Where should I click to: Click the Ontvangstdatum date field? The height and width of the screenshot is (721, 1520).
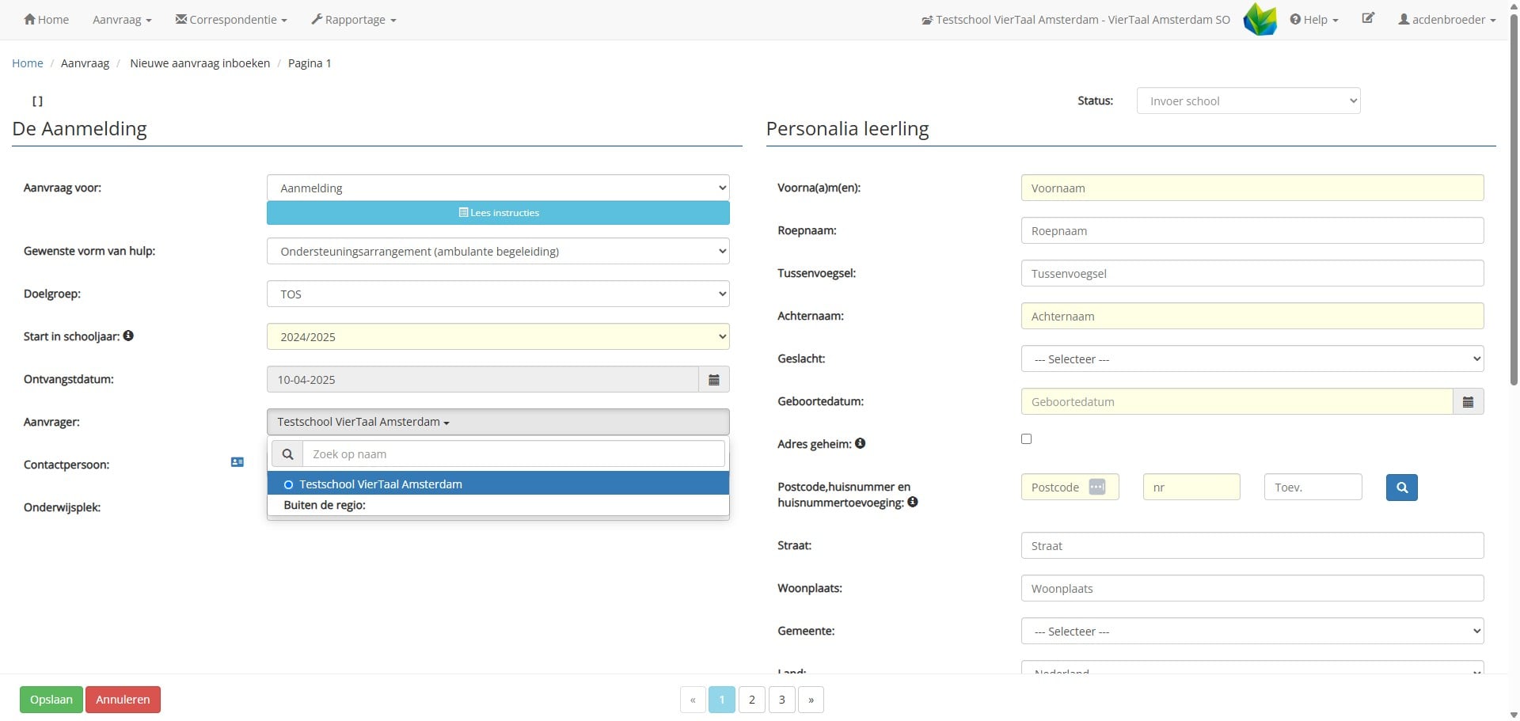[x=482, y=379]
